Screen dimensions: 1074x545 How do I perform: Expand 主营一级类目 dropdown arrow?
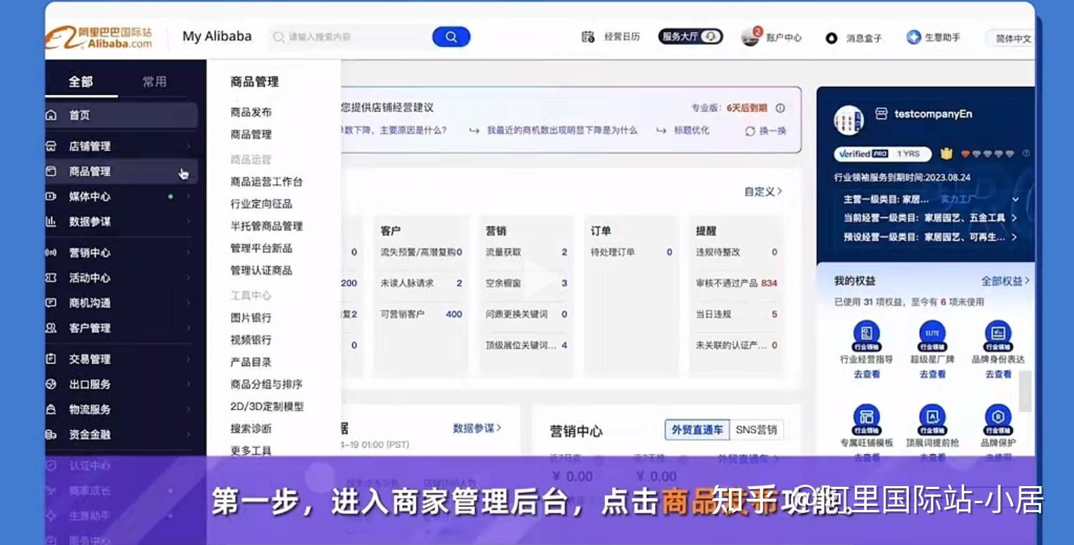tap(1015, 200)
